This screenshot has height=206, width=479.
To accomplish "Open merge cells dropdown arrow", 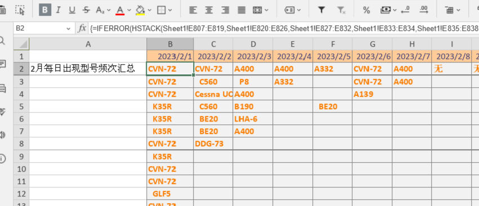I will click(x=267, y=10).
